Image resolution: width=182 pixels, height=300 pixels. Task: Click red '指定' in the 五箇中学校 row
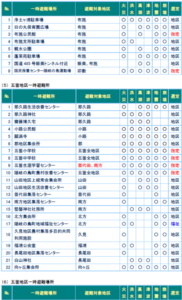coord(175,158)
